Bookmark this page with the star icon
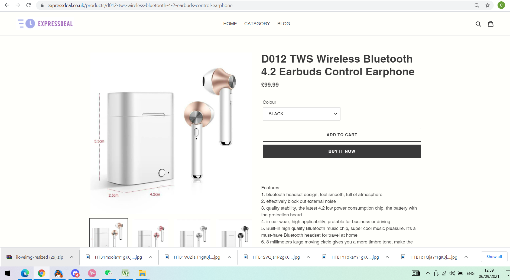Image resolution: width=510 pixels, height=280 pixels. [x=488, y=5]
